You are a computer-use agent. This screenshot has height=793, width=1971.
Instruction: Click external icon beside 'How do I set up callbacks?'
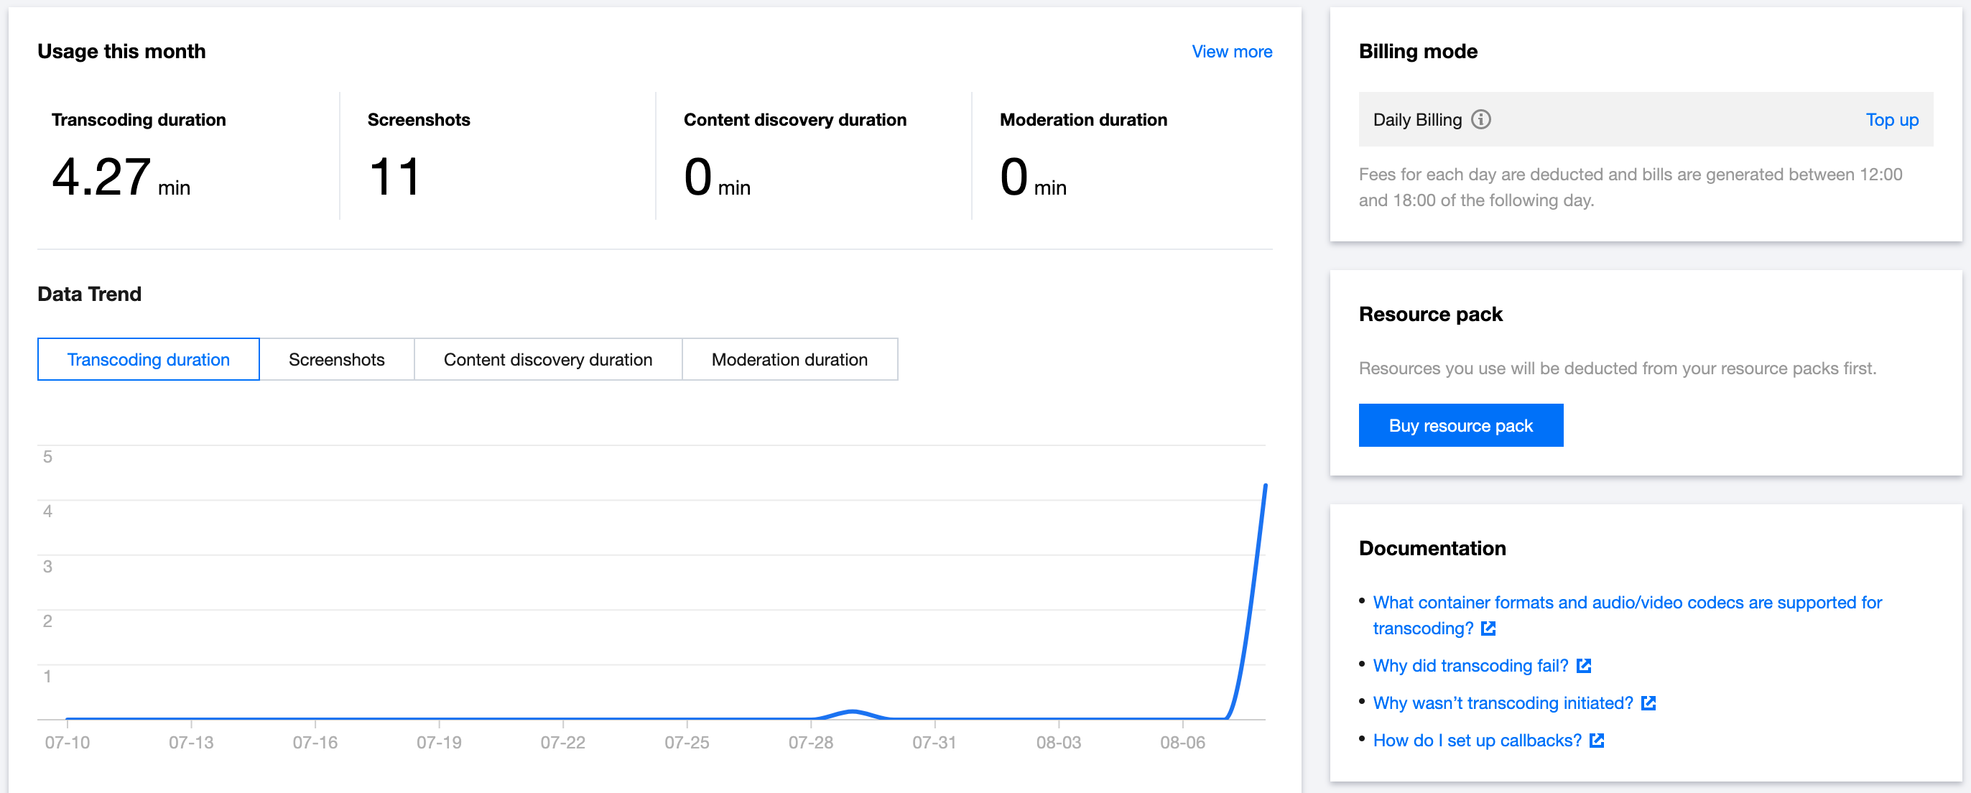tap(1596, 741)
